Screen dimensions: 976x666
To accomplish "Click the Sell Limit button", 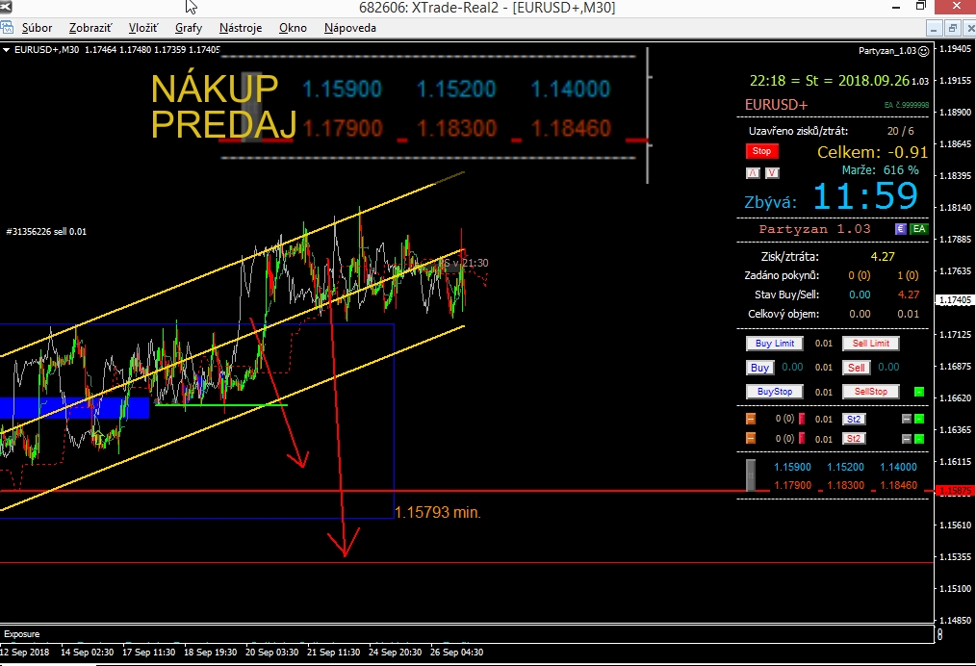I will 871,343.
